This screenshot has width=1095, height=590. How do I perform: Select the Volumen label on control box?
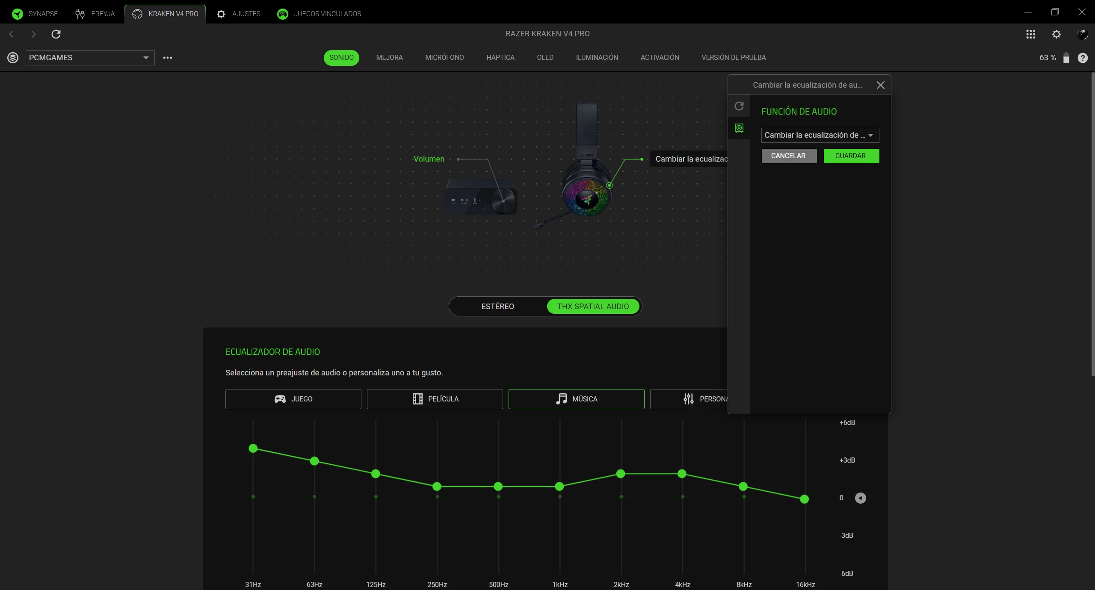[x=429, y=159]
